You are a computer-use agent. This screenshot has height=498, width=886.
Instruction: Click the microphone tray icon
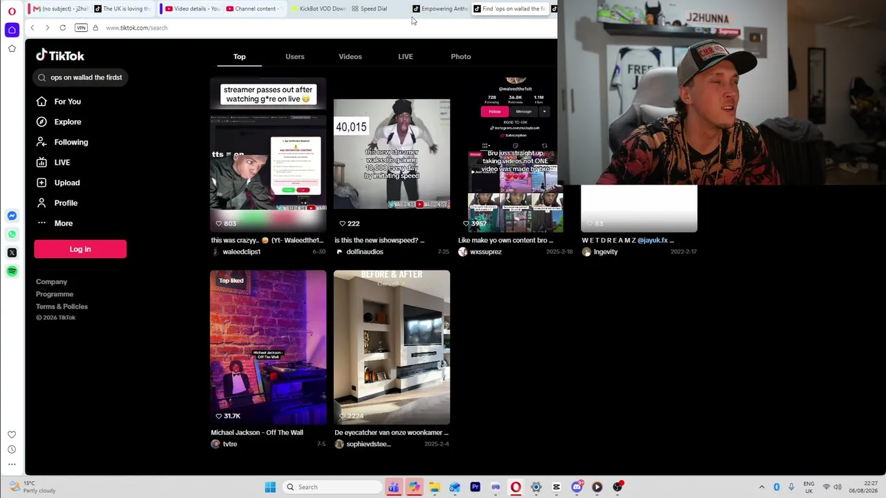(791, 487)
